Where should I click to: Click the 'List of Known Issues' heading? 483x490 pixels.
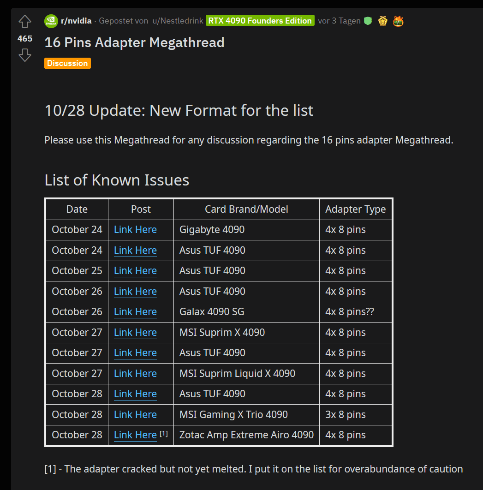[117, 180]
